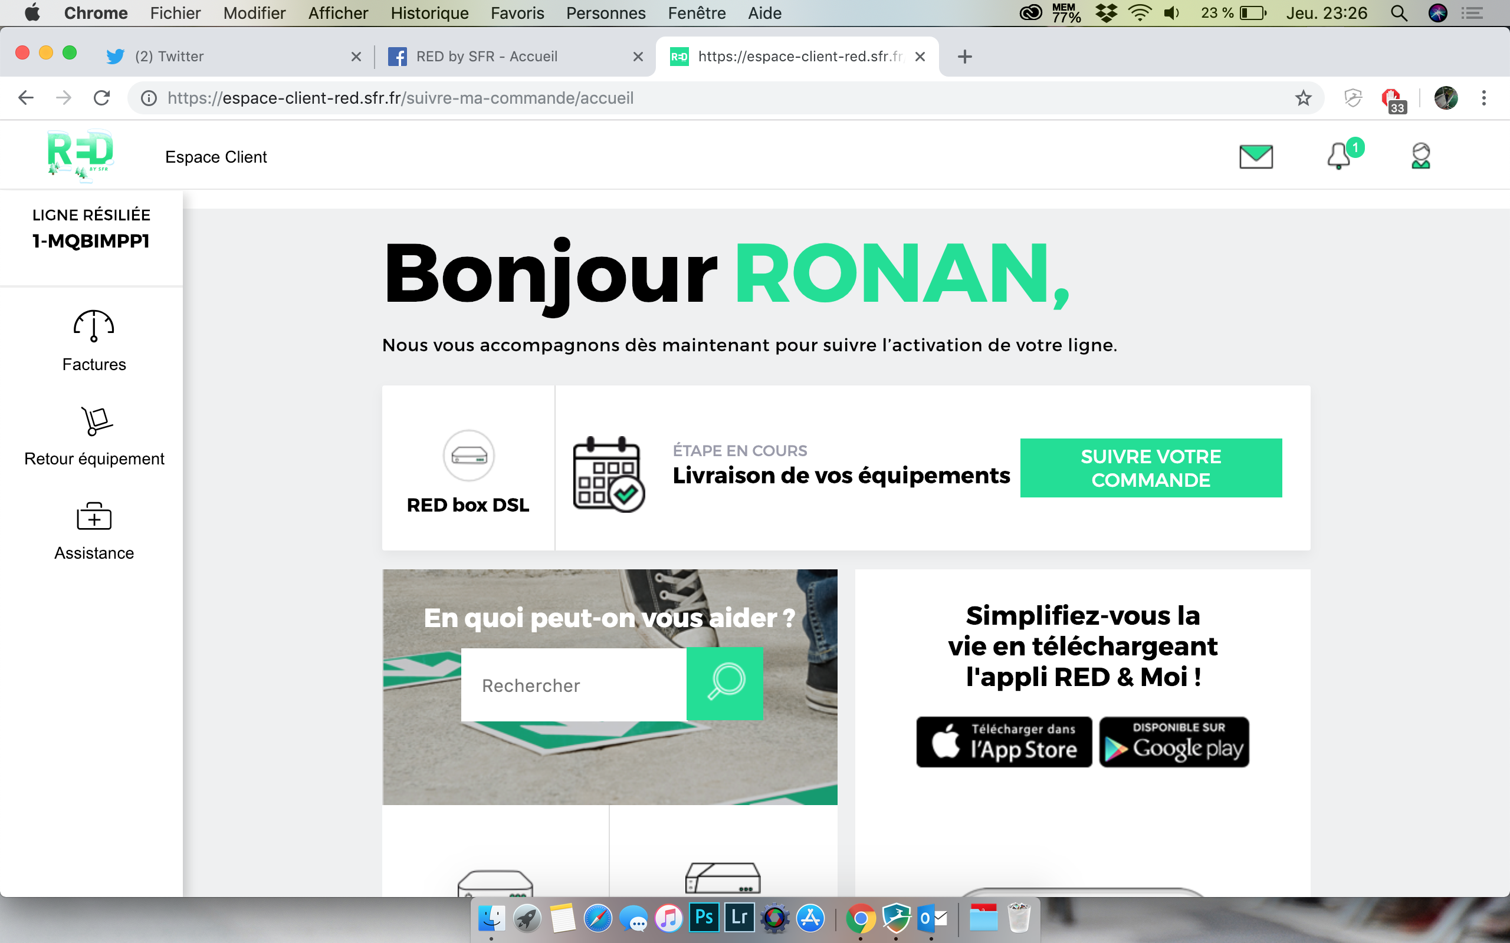Open the user profile icon
The width and height of the screenshot is (1510, 943).
1421,156
